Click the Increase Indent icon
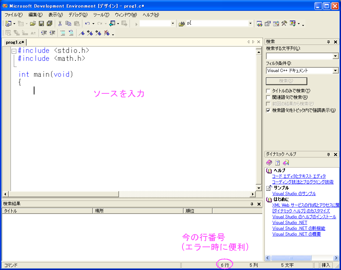This screenshot has width=341, height=270. coord(52,33)
